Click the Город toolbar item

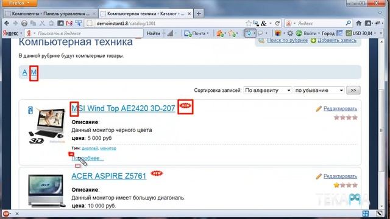coord(328,33)
